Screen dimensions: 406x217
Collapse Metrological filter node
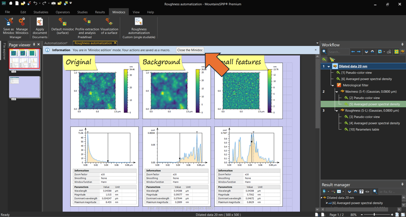(333, 85)
